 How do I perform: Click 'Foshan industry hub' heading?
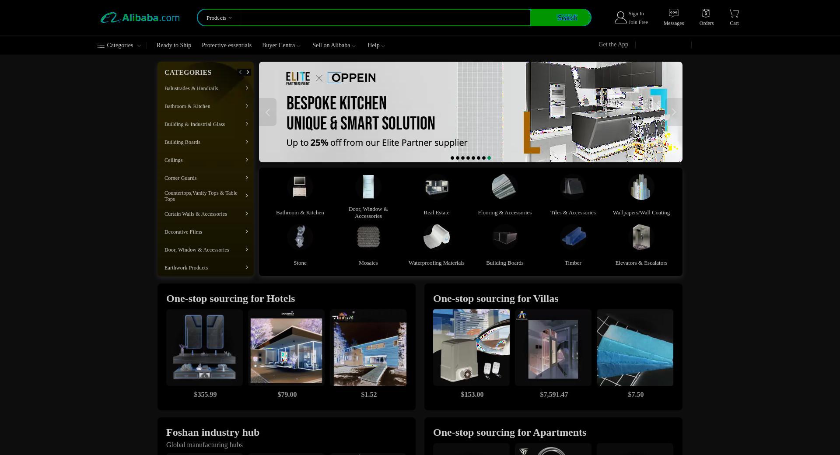click(x=213, y=432)
